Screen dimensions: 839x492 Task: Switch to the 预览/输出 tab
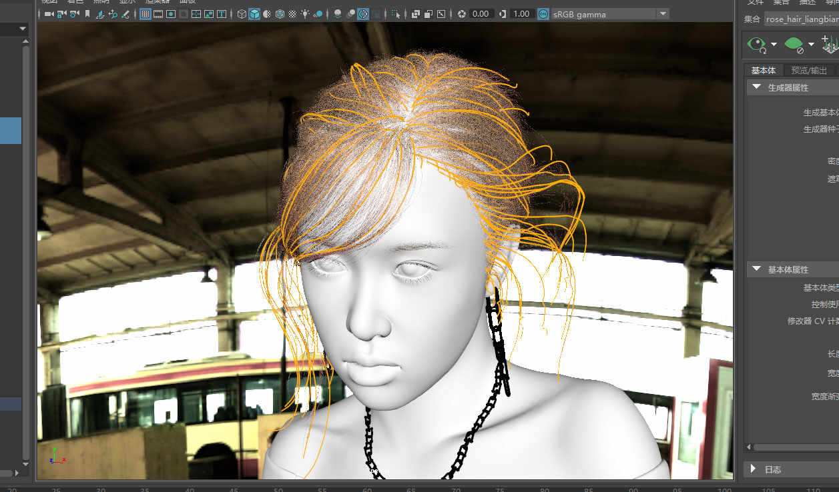pyautogui.click(x=809, y=71)
